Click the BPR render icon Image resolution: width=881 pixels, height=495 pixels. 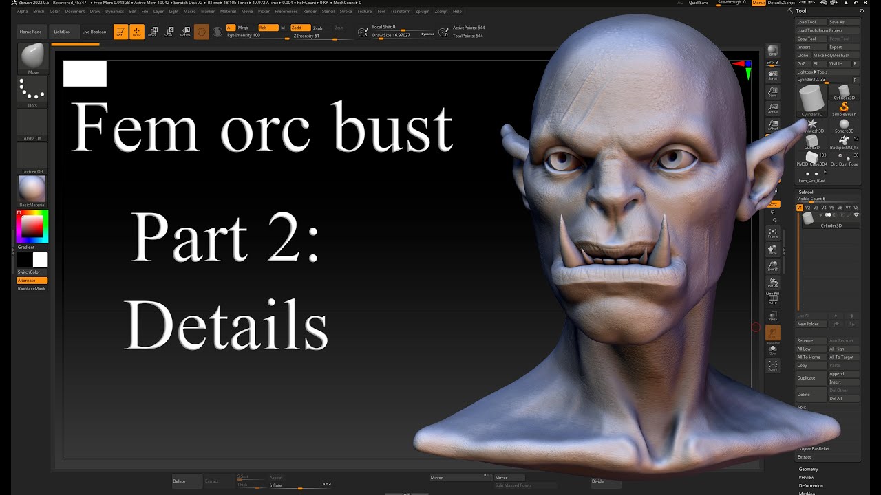tap(773, 50)
